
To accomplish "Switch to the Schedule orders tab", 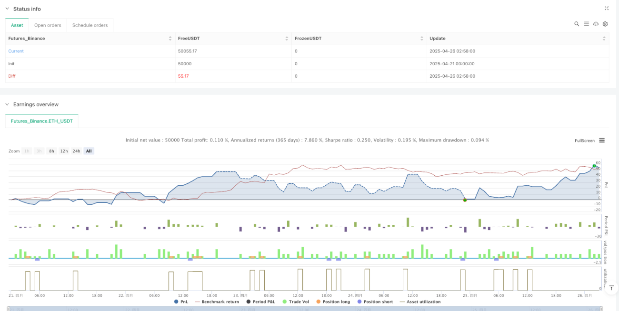I will coord(90,25).
